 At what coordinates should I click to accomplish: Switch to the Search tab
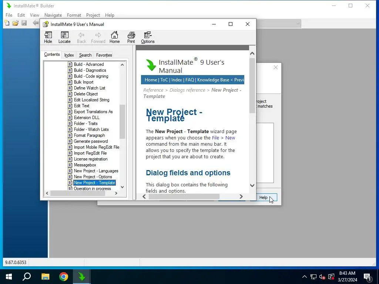tap(85, 55)
